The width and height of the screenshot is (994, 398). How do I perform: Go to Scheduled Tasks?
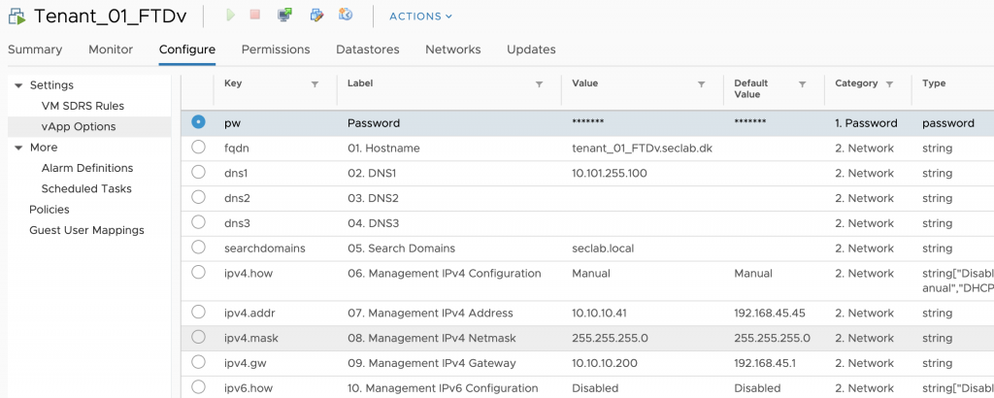tap(86, 188)
